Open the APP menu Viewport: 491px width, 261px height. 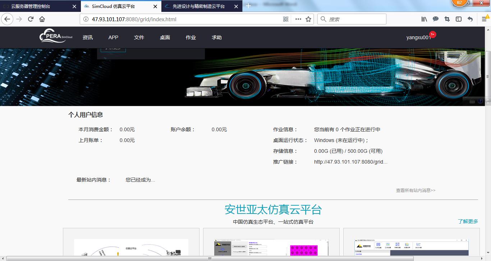113,37
